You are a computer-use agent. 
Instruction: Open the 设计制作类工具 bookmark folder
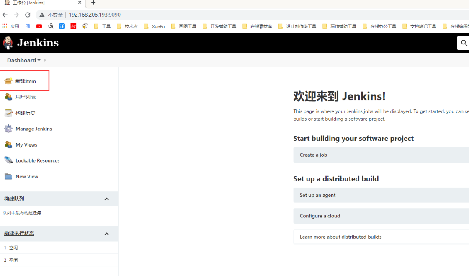point(297,26)
